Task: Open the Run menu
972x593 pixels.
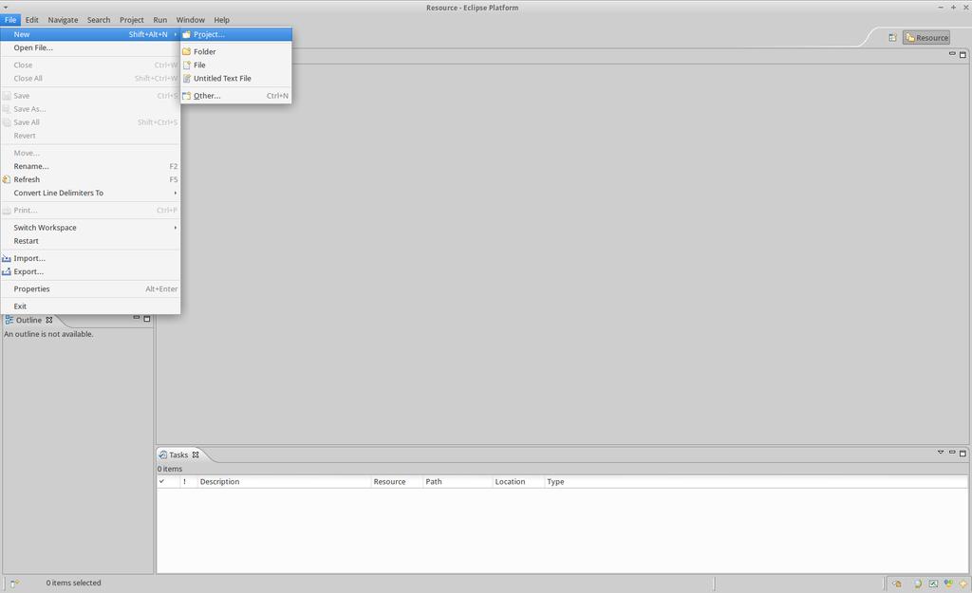Action: point(159,20)
